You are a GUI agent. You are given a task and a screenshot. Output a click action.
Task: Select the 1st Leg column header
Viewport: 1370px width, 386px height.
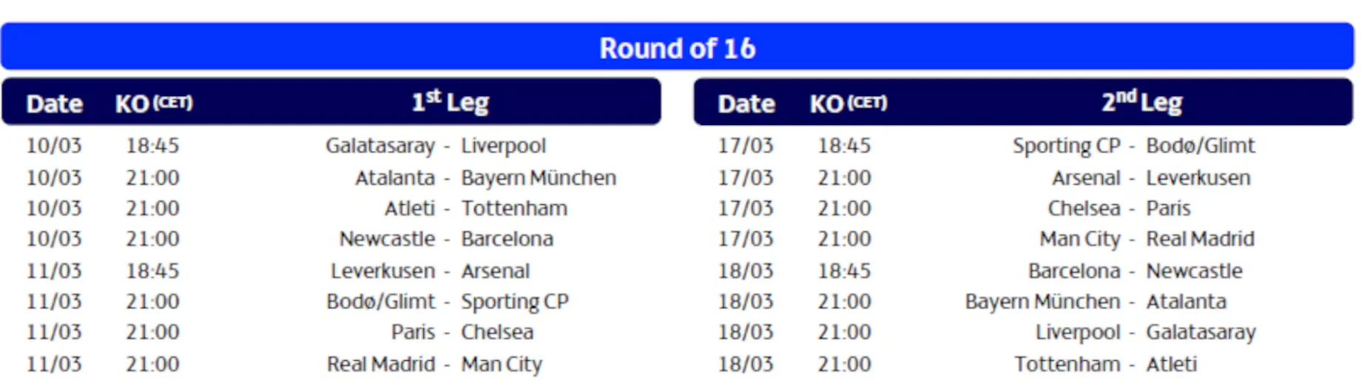(x=450, y=102)
